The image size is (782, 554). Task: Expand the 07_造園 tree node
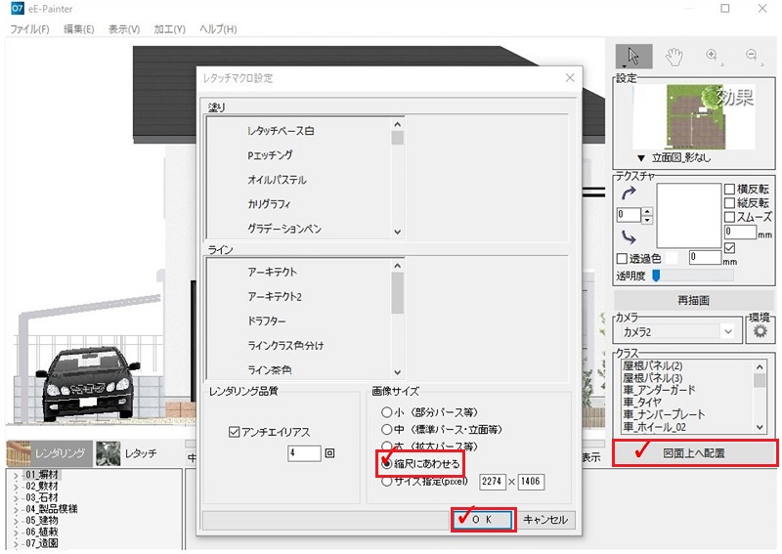16,544
